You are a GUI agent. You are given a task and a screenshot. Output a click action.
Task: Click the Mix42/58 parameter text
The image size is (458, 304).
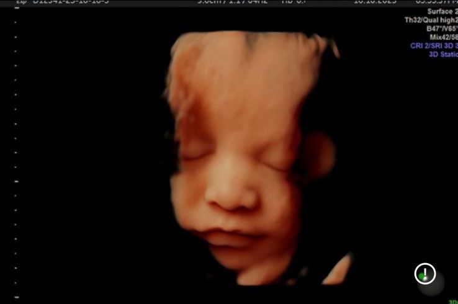(443, 37)
